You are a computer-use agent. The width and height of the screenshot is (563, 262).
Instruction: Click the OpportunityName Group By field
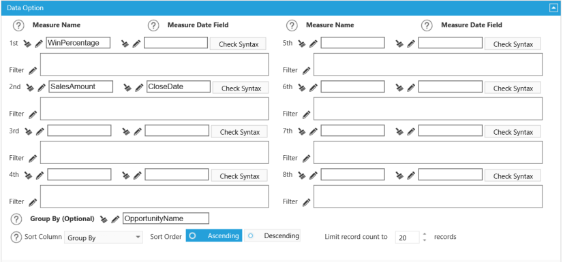point(166,218)
